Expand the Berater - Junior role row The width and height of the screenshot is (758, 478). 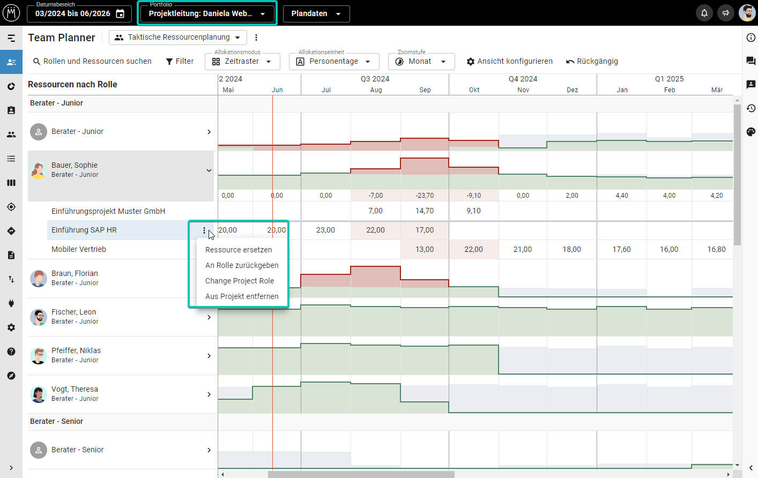(x=209, y=132)
